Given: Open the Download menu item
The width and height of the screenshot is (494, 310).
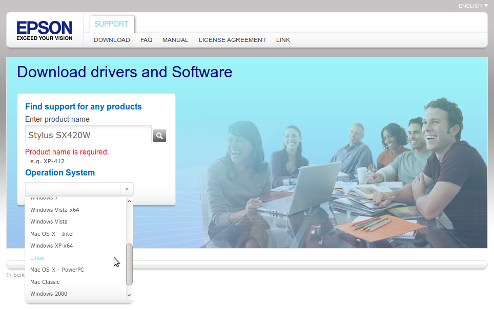Looking at the screenshot, I should (x=112, y=40).
